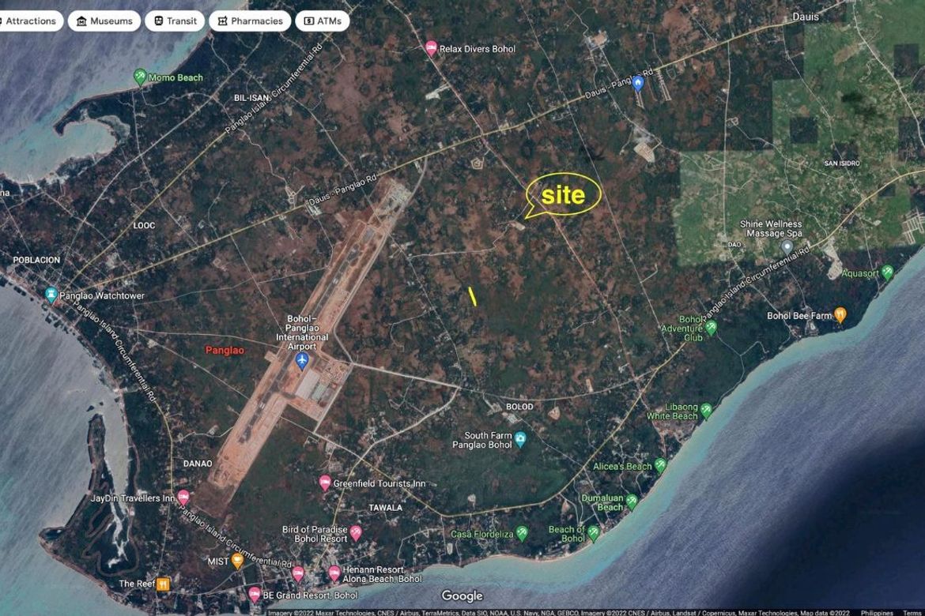
Task: Click the Bohol Adventure Club marker
Action: 711,328
